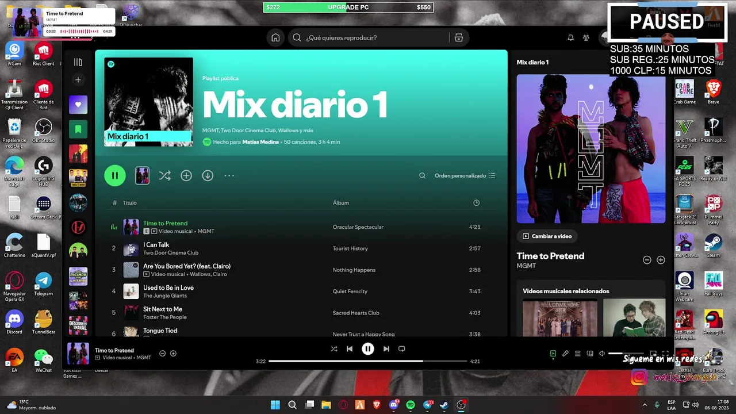Add current track via plus in bottom bar
Screen dimensions: 736x414
coord(173,354)
